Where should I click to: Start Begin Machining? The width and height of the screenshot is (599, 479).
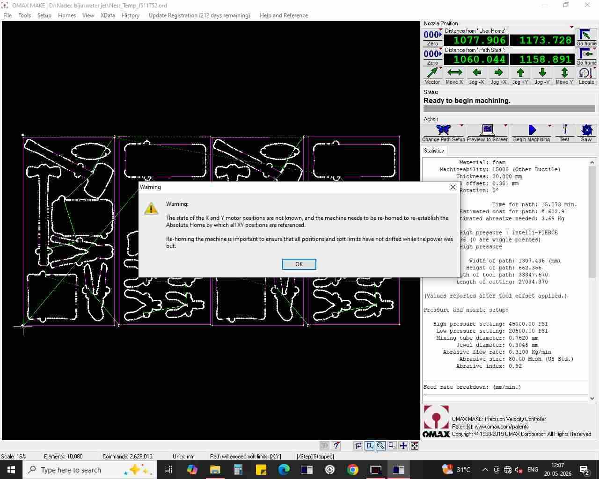point(531,133)
